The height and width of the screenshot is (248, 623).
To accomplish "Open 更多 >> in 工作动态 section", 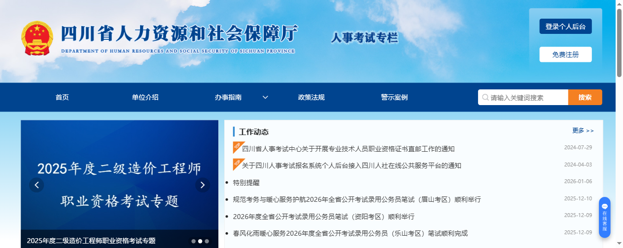I will (x=583, y=131).
